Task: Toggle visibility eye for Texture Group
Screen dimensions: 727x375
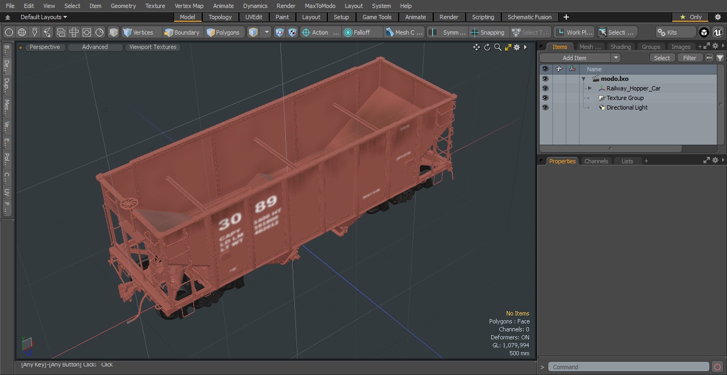Action: pos(545,98)
